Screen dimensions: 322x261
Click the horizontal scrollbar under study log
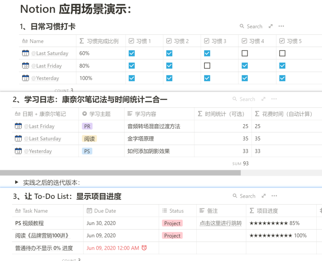click(120, 173)
